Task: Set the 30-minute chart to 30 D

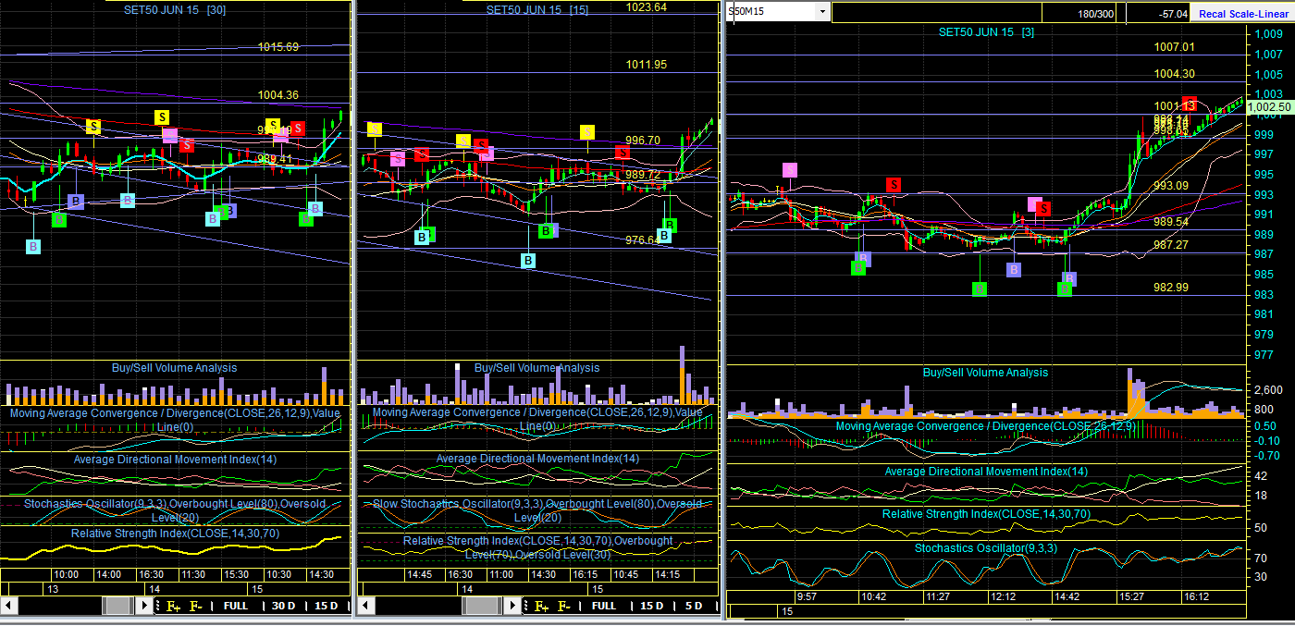Action: [282, 606]
